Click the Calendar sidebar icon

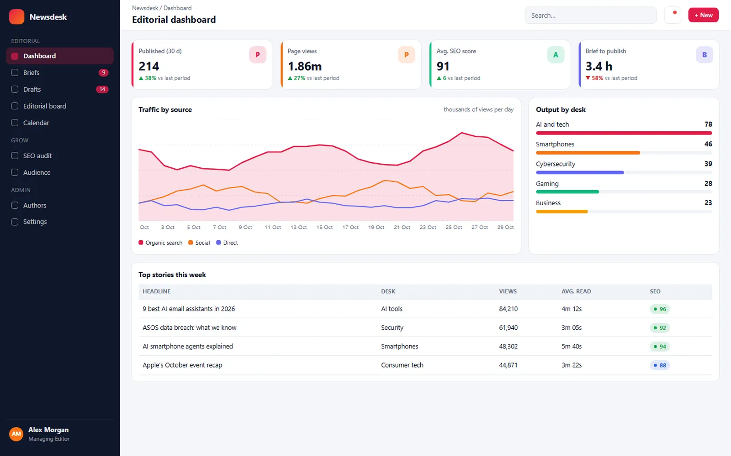point(15,123)
